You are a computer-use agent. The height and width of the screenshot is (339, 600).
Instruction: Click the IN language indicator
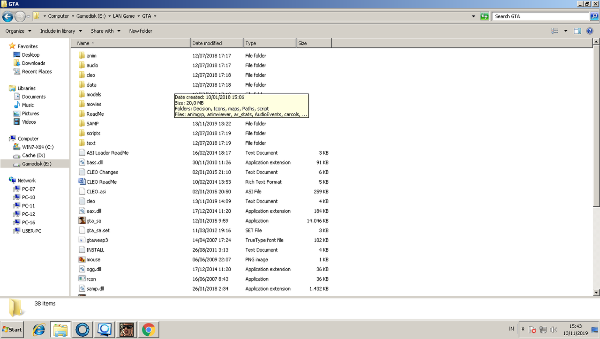[511, 329]
